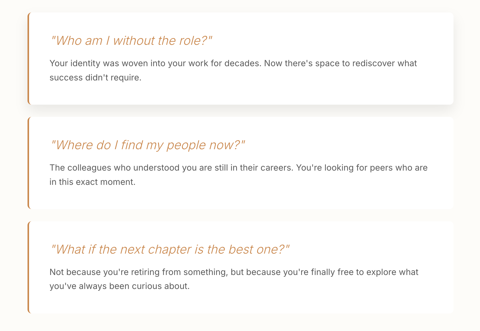
Task: Click the words "you've always been curious about."
Action: click(x=119, y=286)
